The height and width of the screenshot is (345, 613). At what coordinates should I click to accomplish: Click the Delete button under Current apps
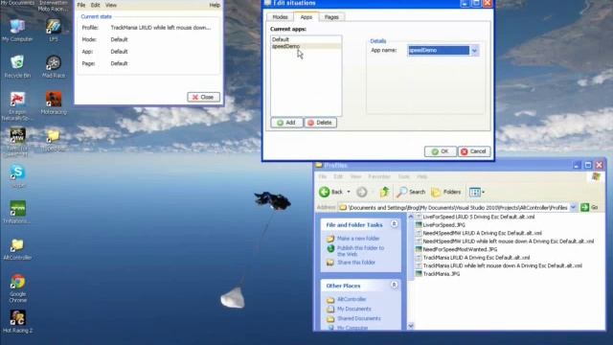pos(320,123)
